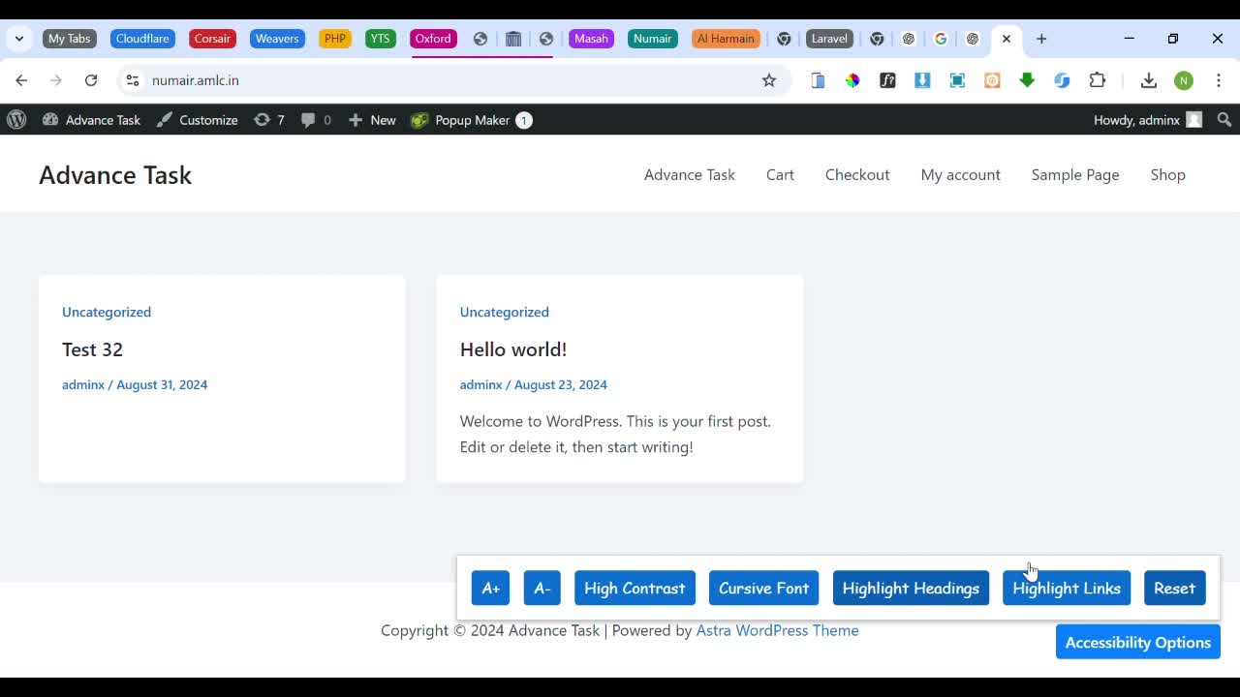
Task: Toggle Cursive Font option
Action: click(x=763, y=588)
